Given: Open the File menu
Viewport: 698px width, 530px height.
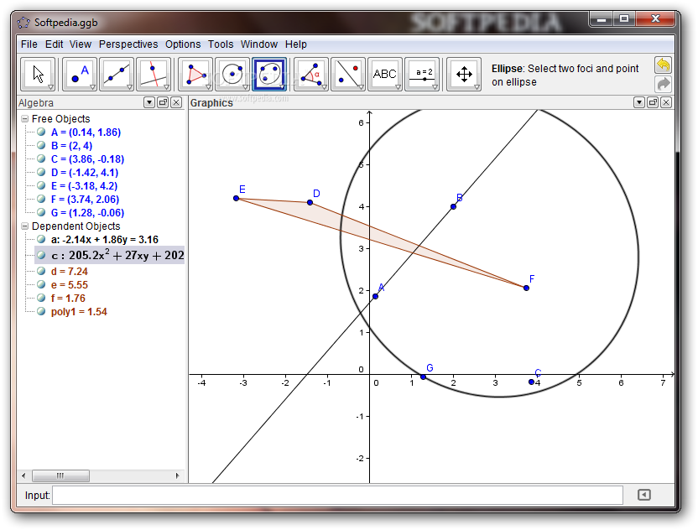Looking at the screenshot, I should 29,44.
